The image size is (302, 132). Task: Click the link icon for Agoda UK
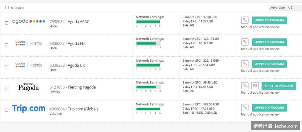[245, 64]
